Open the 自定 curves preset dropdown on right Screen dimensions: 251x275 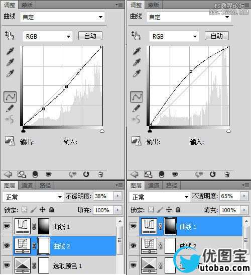click(189, 17)
